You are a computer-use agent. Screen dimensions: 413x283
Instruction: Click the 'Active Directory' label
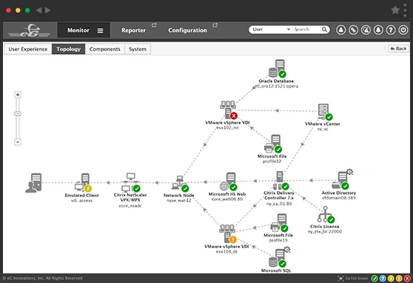(x=339, y=193)
